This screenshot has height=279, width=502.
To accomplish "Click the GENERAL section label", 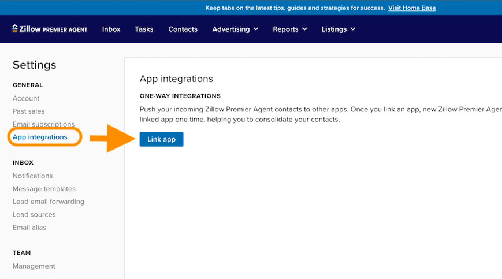I will point(28,85).
